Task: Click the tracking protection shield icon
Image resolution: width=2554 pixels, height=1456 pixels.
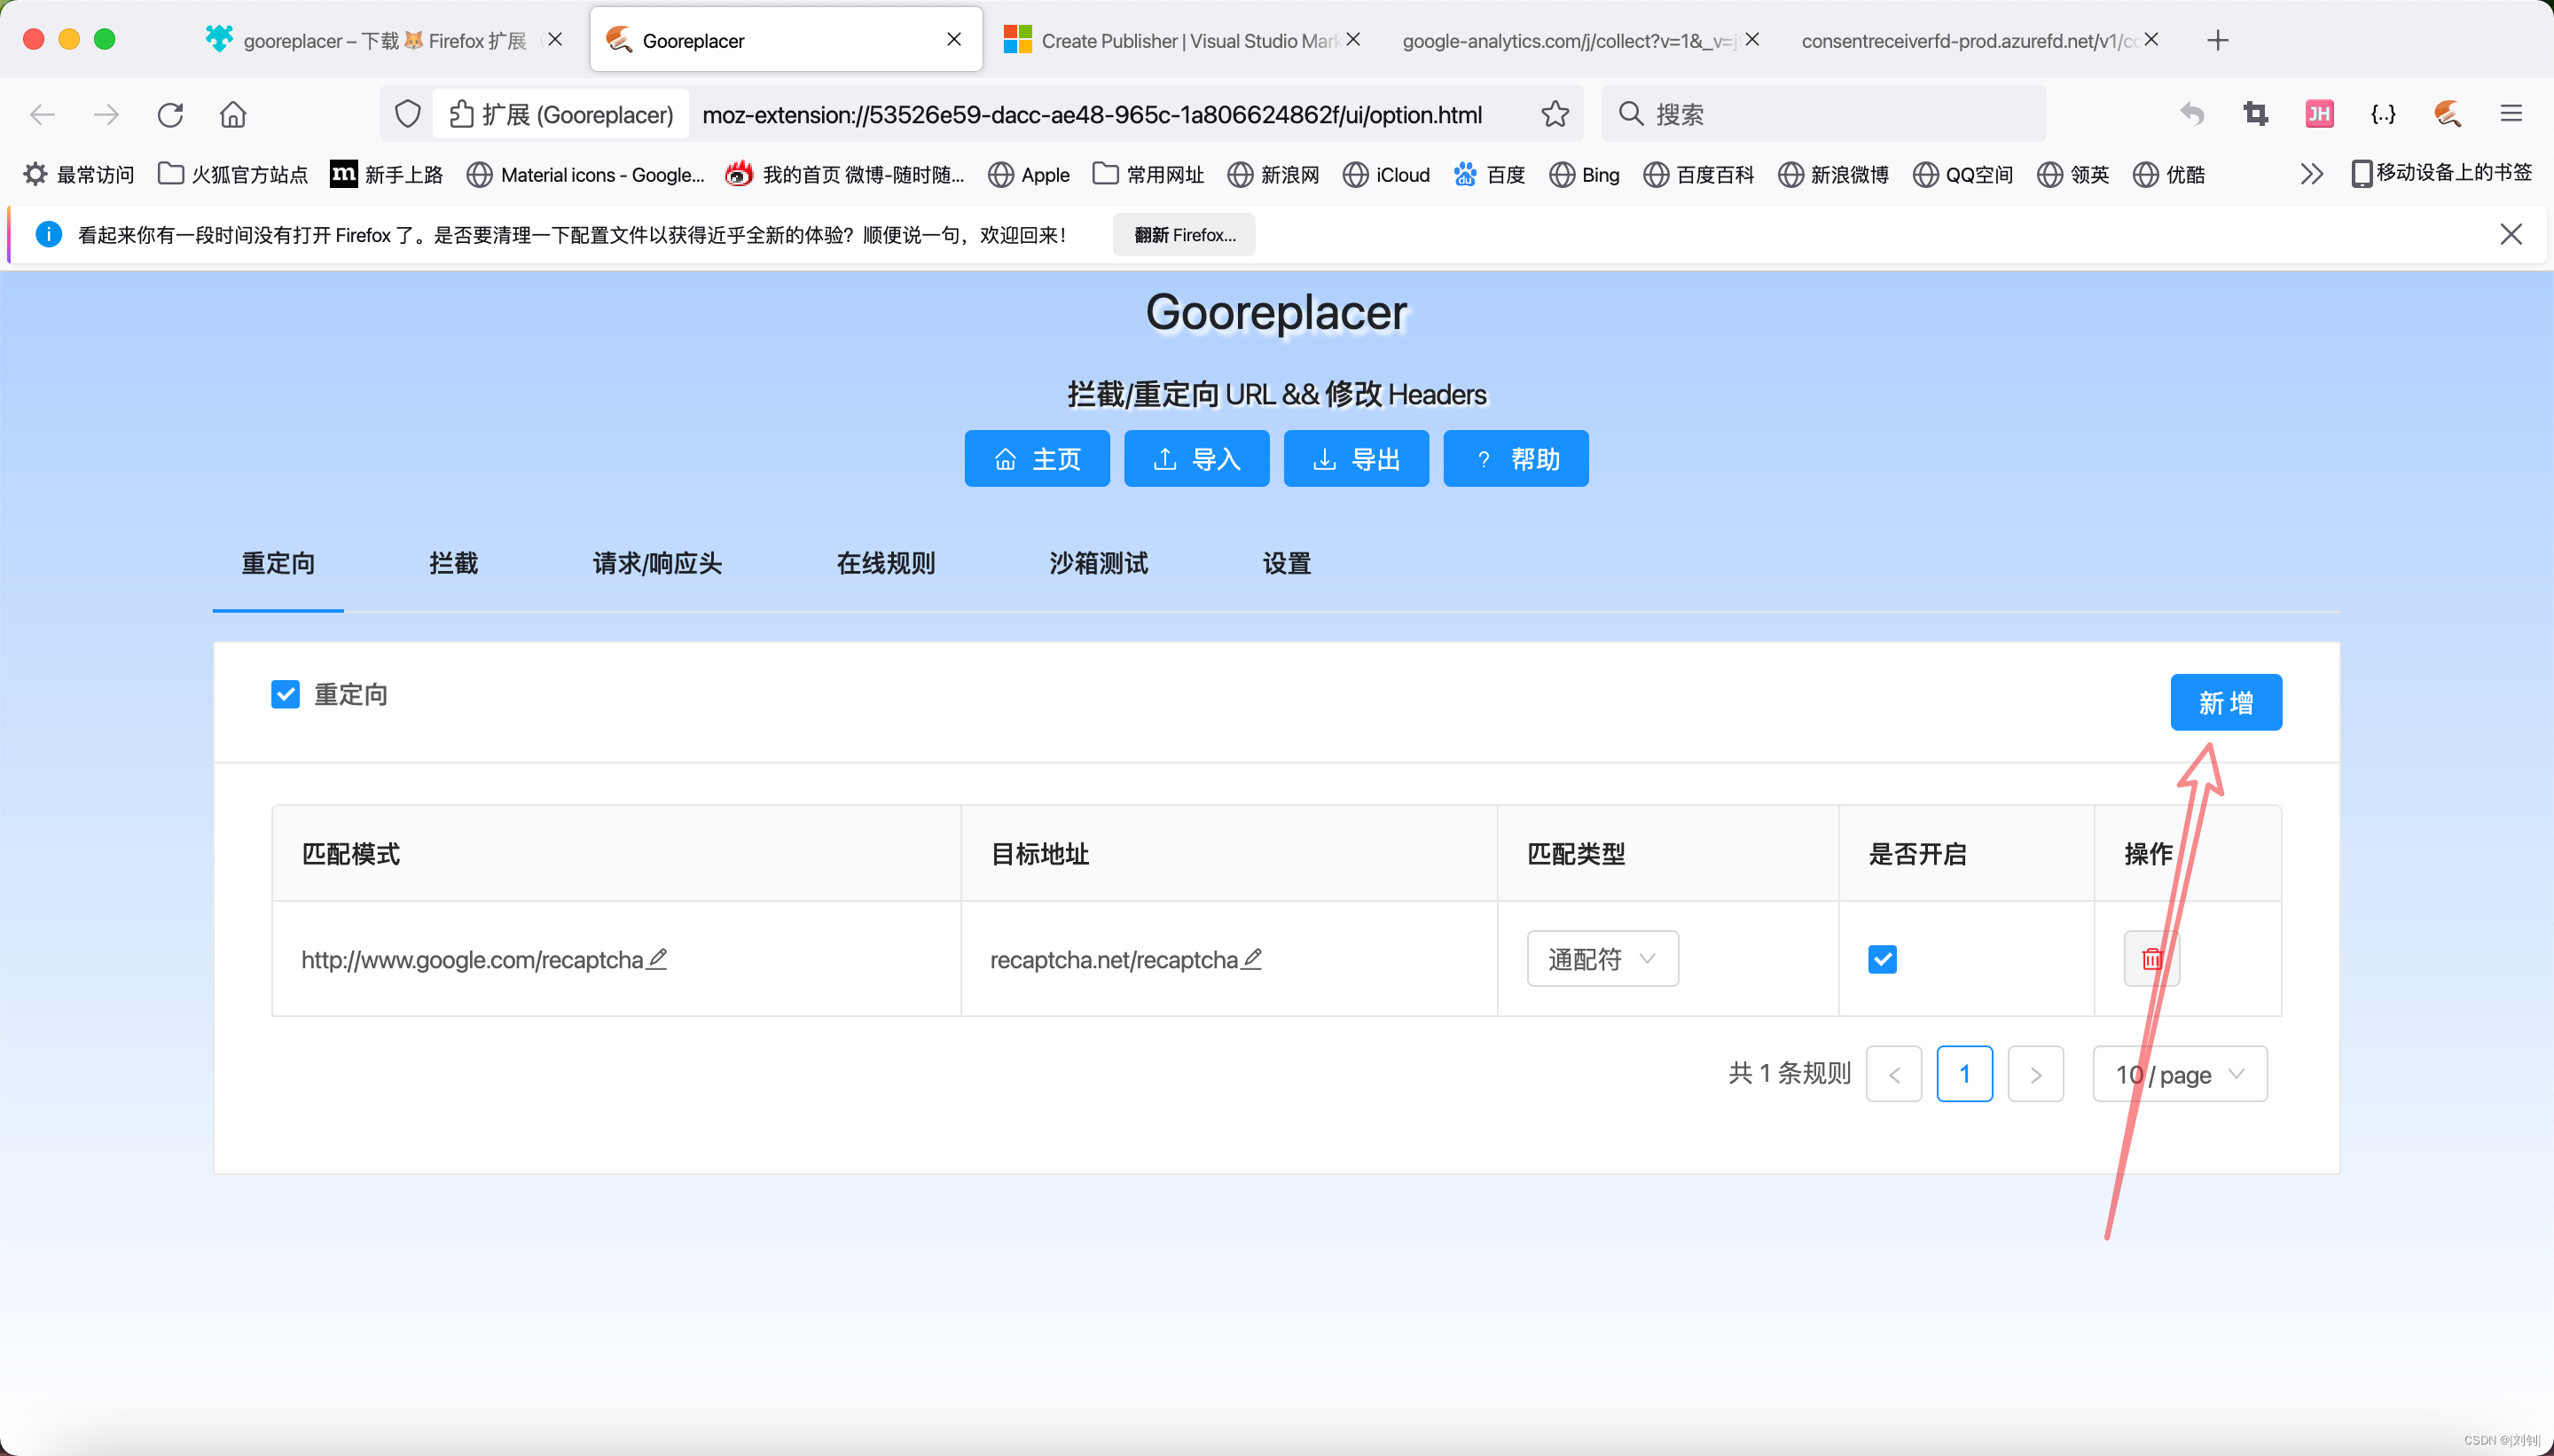Action: 407,114
